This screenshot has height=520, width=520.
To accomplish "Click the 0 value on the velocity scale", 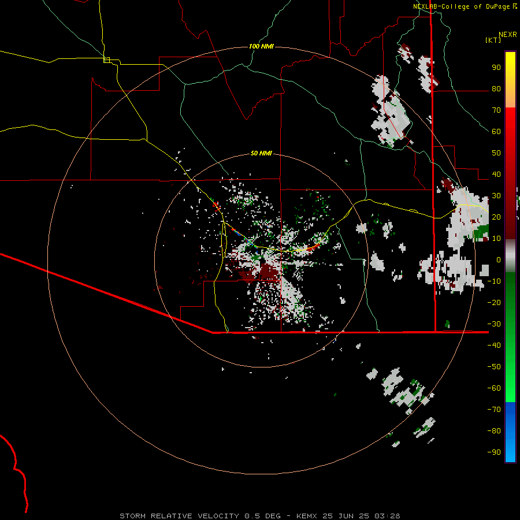I will coord(499,260).
